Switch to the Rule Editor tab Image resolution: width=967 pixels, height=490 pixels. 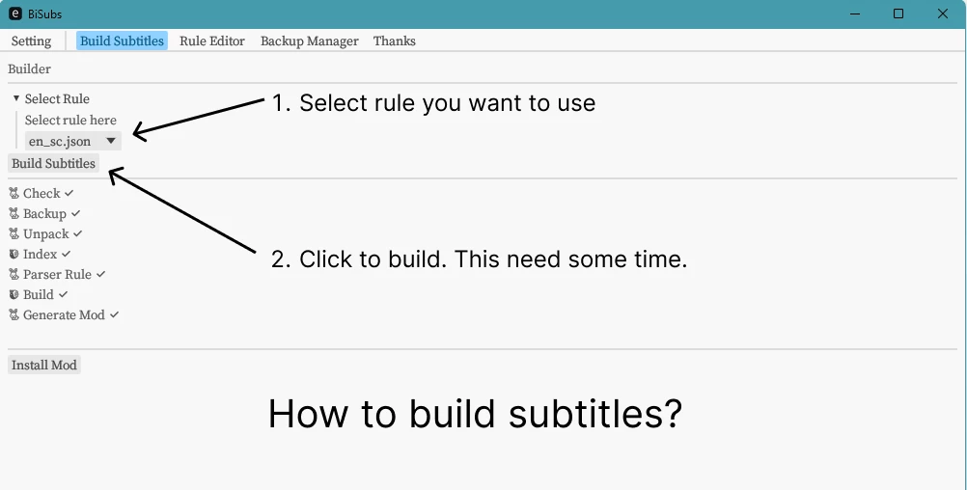(x=212, y=41)
